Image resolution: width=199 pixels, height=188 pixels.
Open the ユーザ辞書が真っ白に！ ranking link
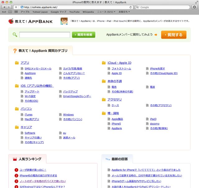33,170
